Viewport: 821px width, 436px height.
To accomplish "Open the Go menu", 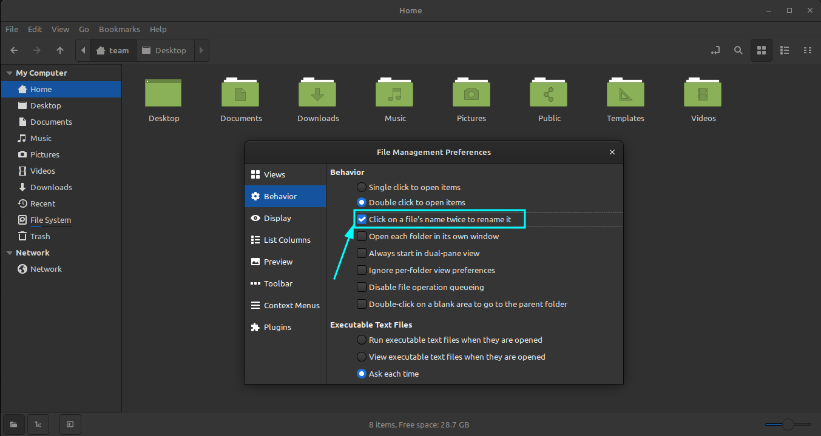I will (x=84, y=29).
